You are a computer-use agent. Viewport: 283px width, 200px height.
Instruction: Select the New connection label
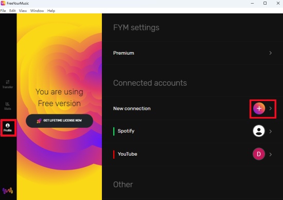132,108
